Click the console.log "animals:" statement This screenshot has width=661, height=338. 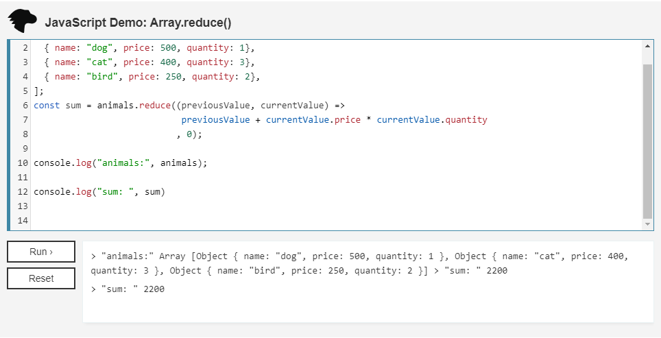[x=120, y=163]
